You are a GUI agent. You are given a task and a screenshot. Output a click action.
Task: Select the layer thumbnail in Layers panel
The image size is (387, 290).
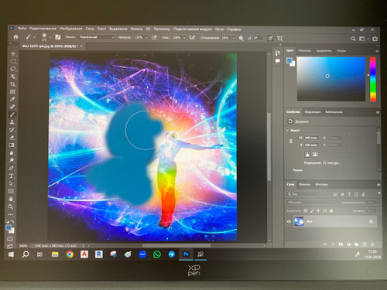(299, 221)
